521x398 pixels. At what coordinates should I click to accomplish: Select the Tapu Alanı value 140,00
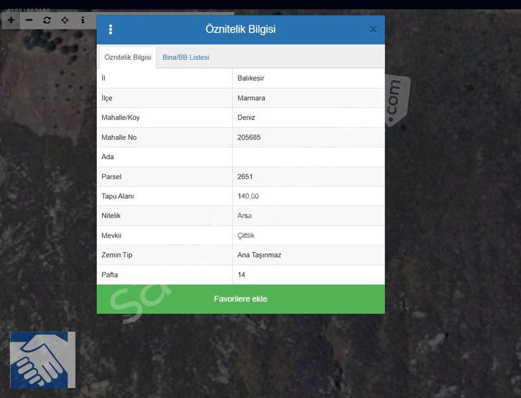pos(248,196)
